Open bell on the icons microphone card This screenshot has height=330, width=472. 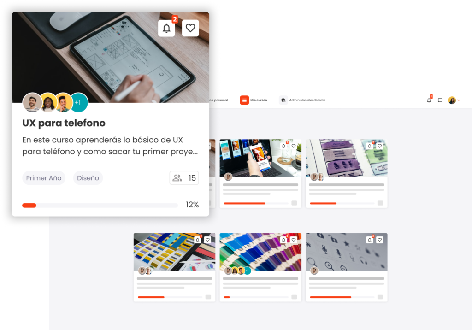coord(370,240)
